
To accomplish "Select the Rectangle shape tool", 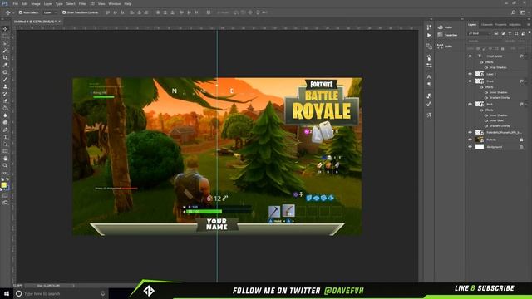I will [5, 151].
